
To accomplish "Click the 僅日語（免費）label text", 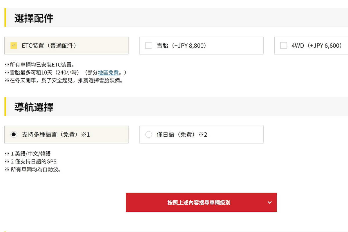I will [182, 135].
